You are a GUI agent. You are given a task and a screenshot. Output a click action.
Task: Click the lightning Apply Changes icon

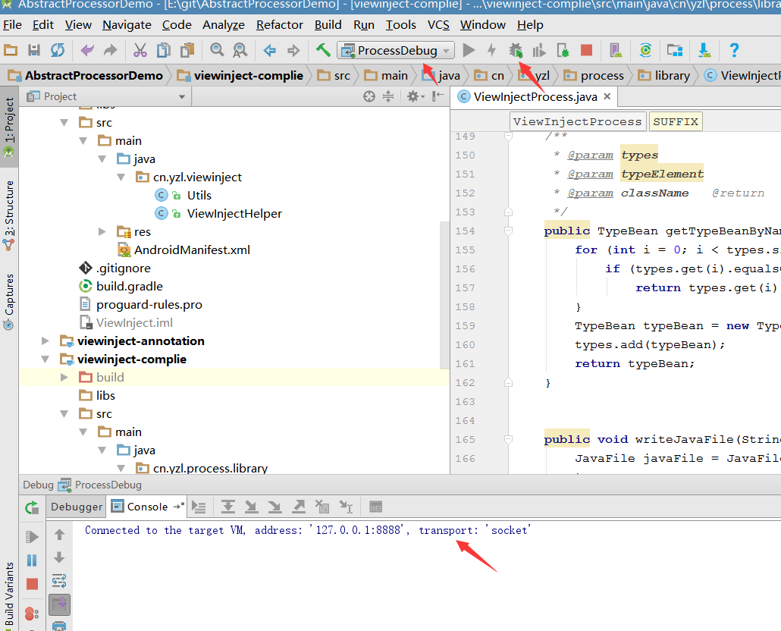[x=491, y=50]
